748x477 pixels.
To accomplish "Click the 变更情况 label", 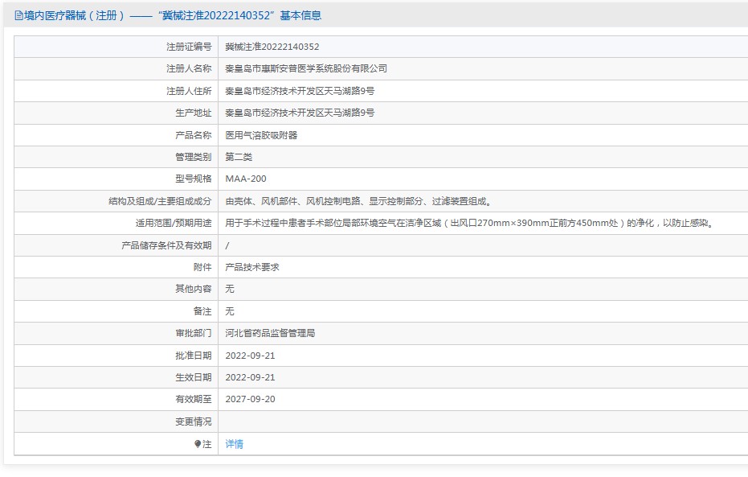I will (193, 422).
